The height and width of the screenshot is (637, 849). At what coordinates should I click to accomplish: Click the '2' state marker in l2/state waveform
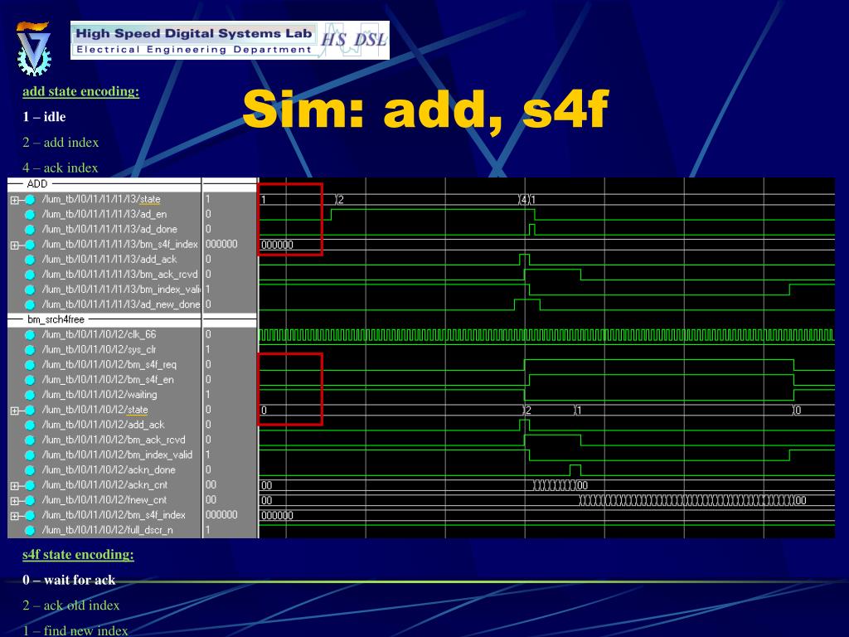coord(528,411)
